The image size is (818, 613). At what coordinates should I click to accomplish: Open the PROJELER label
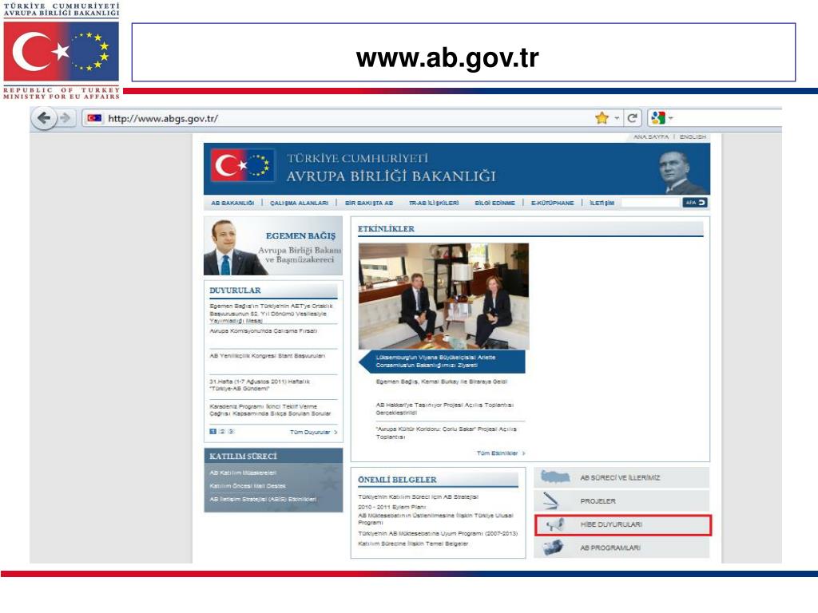pyautogui.click(x=598, y=501)
